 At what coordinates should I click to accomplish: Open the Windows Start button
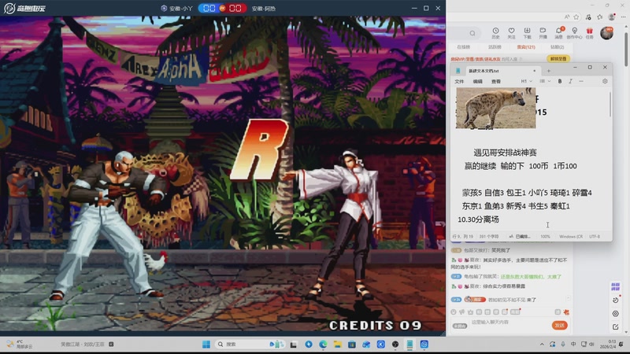tap(206, 344)
